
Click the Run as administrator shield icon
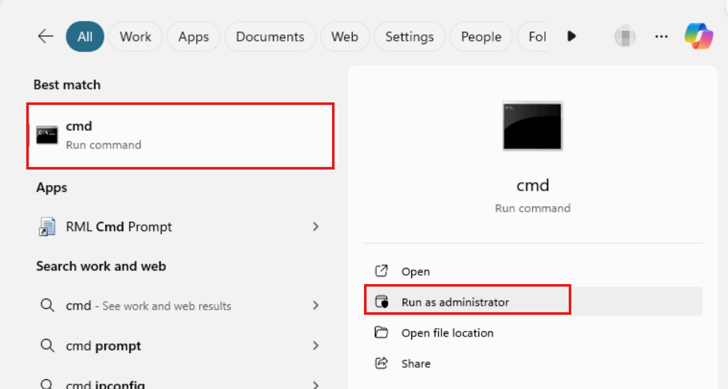[x=381, y=302]
